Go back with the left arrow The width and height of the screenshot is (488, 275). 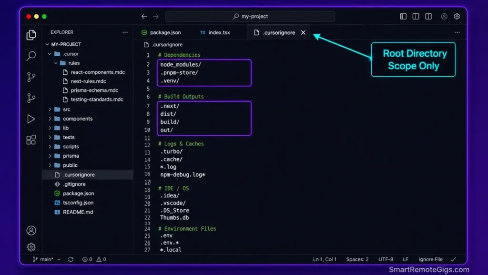click(x=144, y=17)
